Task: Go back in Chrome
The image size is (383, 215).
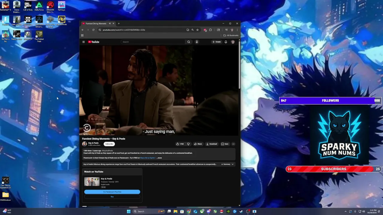Action: [83, 30]
